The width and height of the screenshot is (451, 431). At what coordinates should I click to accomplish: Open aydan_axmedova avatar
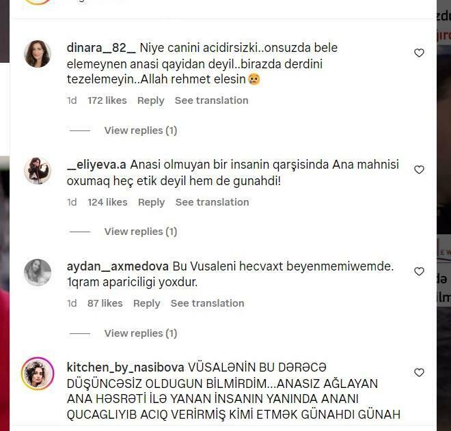[38, 273]
